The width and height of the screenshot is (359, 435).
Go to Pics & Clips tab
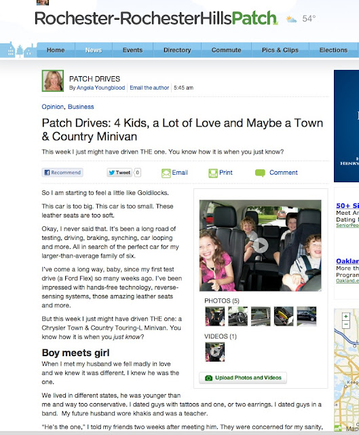tap(280, 50)
